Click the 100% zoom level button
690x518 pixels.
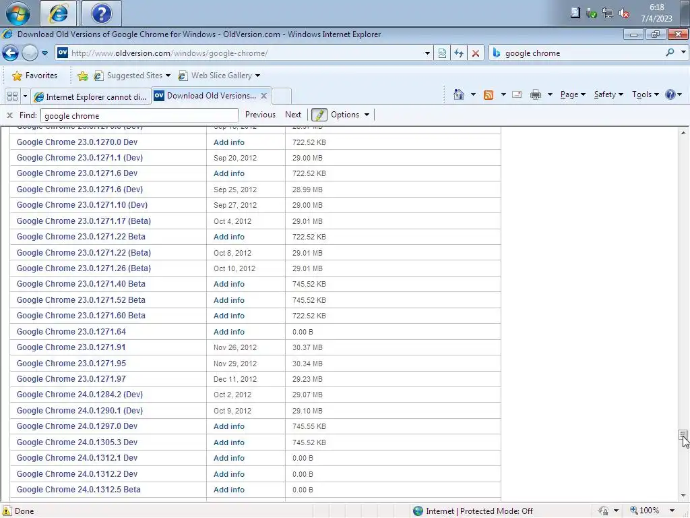coord(645,511)
